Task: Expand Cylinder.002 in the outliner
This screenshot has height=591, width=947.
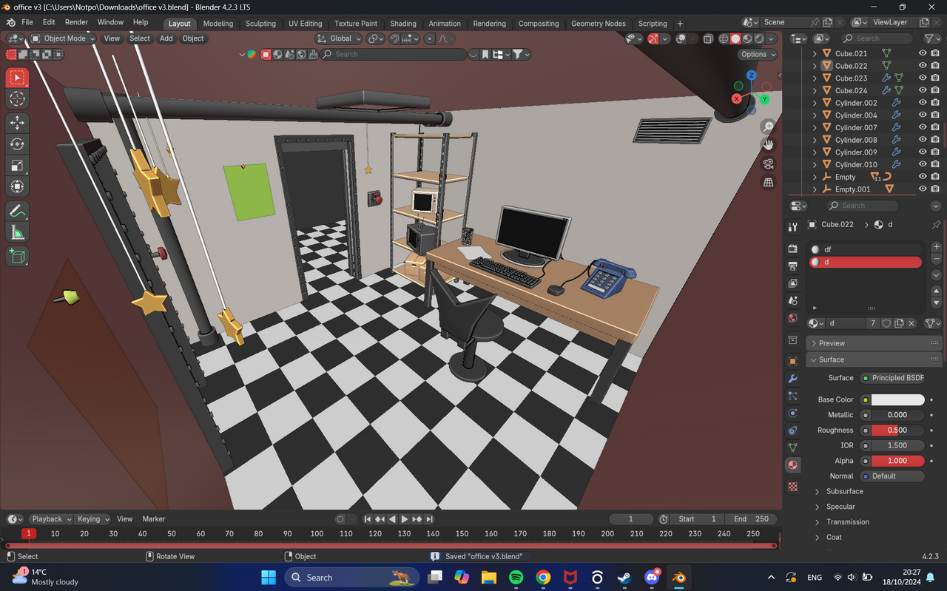Action: [x=815, y=103]
